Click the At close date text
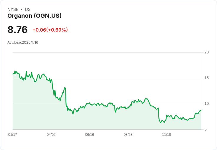Image resolution: width=217 pixels, height=150 pixels. coord(23,43)
